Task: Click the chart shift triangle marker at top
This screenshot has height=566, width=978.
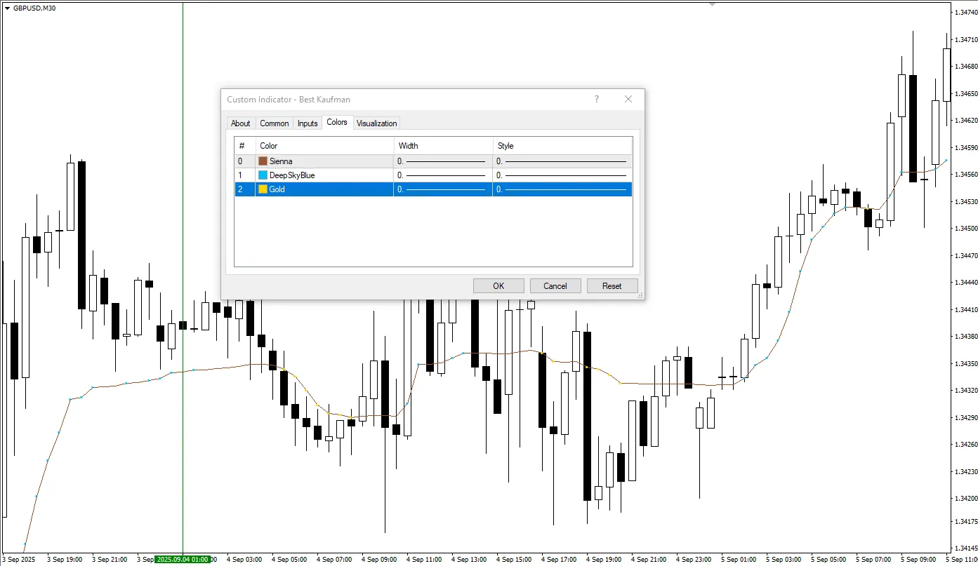Action: (x=713, y=4)
